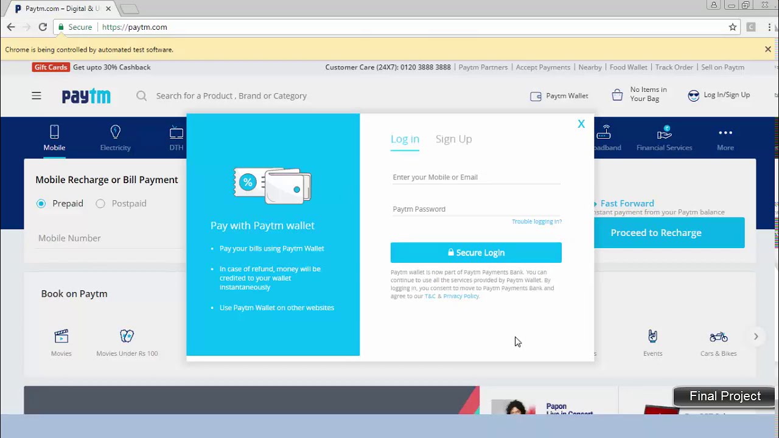The image size is (779, 438).
Task: Select the Prepaid radio button
Action: tap(41, 204)
